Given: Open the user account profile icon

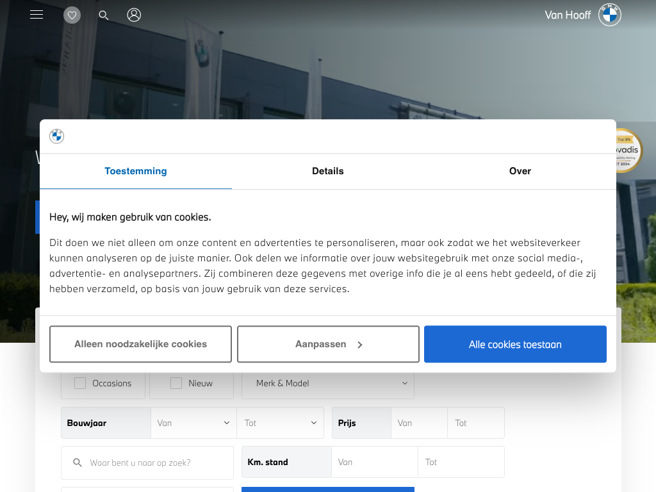Looking at the screenshot, I should (134, 15).
